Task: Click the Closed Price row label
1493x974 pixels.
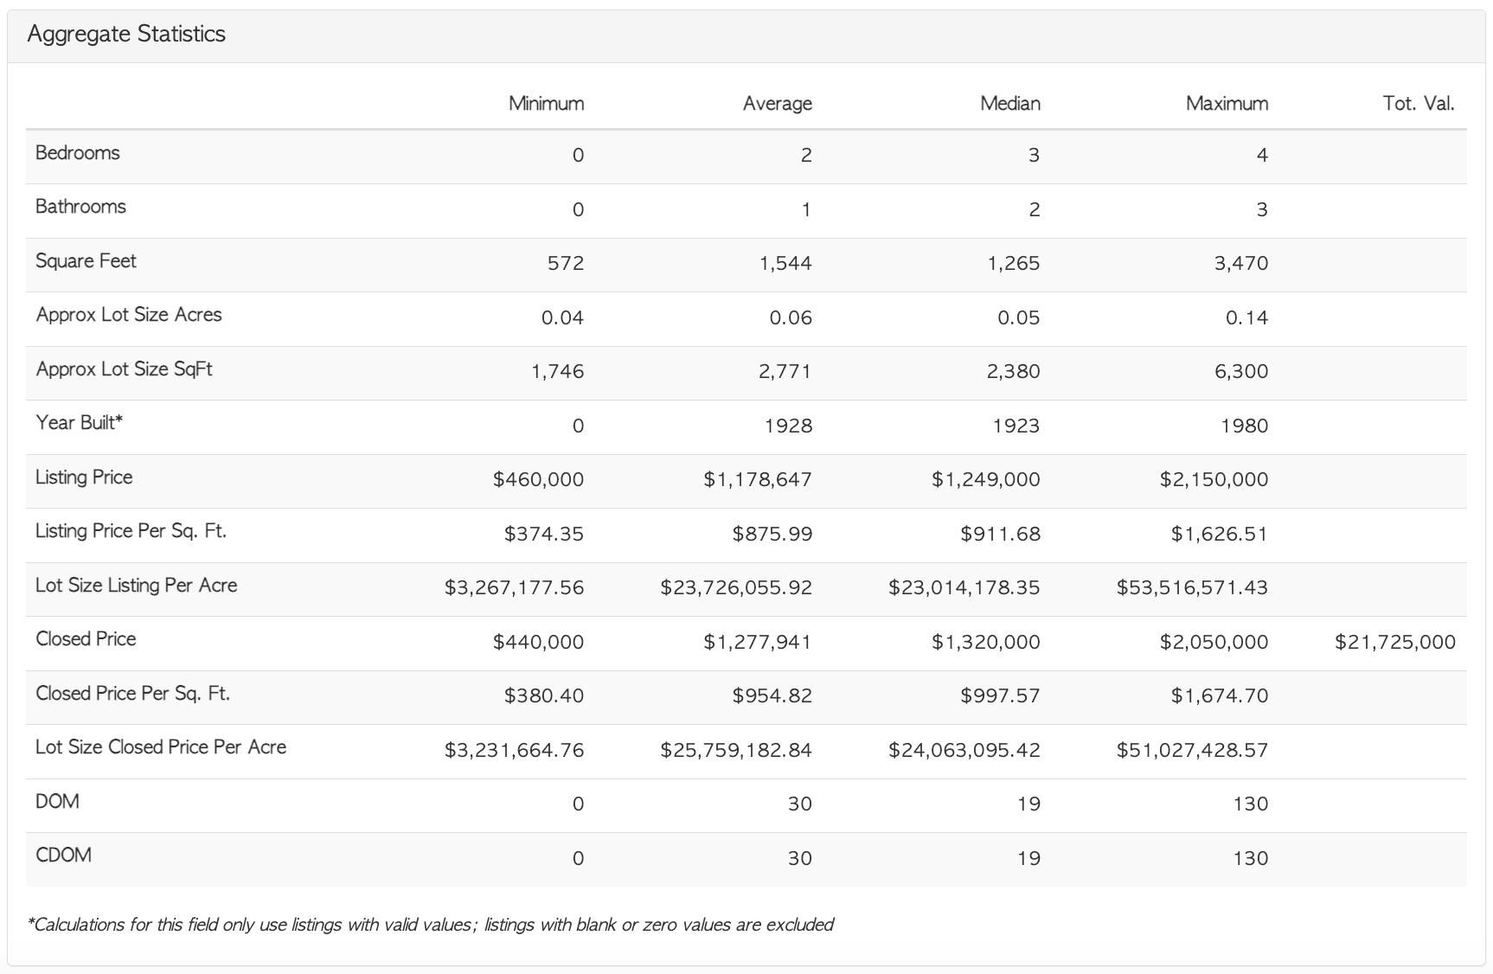Action: tap(86, 639)
